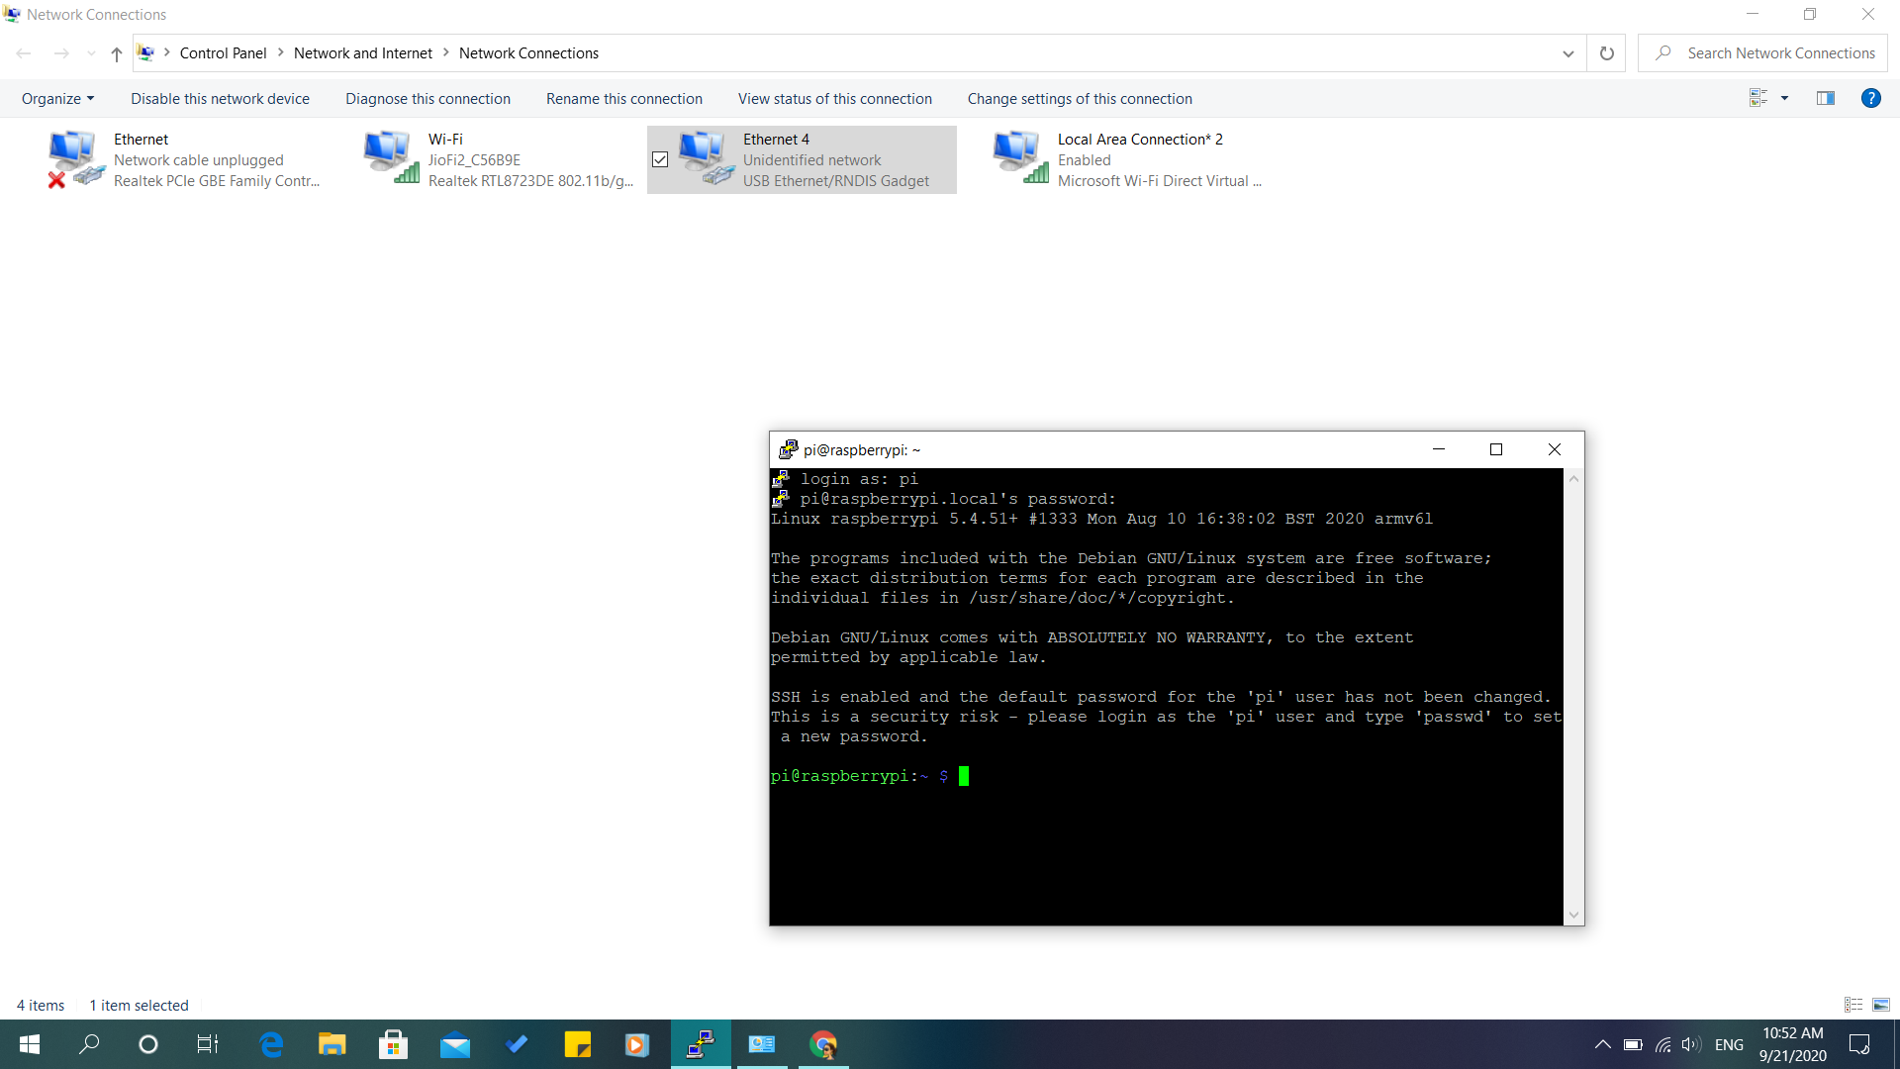Navigate to Network and Internet in the breadcrumb
1900x1069 pixels.
(x=361, y=52)
